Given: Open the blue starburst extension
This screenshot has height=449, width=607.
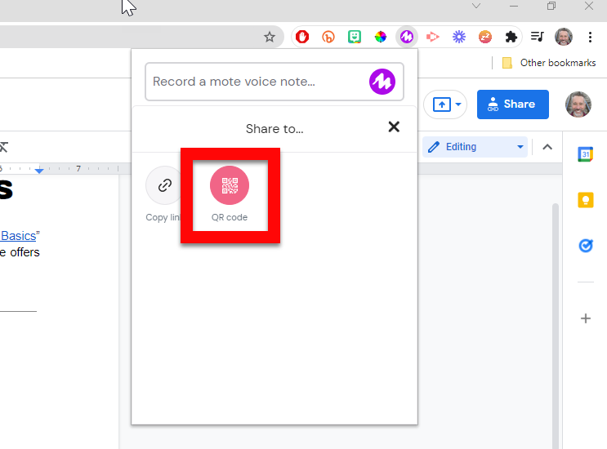Looking at the screenshot, I should pyautogui.click(x=459, y=37).
